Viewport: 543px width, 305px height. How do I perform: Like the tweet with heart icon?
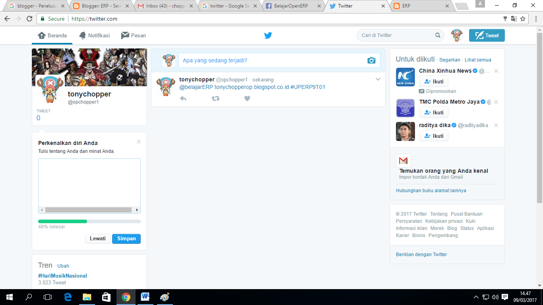(247, 98)
